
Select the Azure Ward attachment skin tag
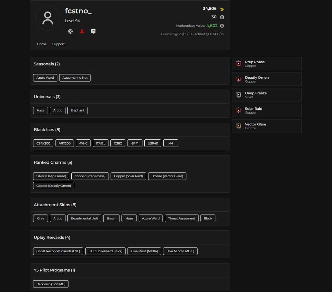[151, 218]
